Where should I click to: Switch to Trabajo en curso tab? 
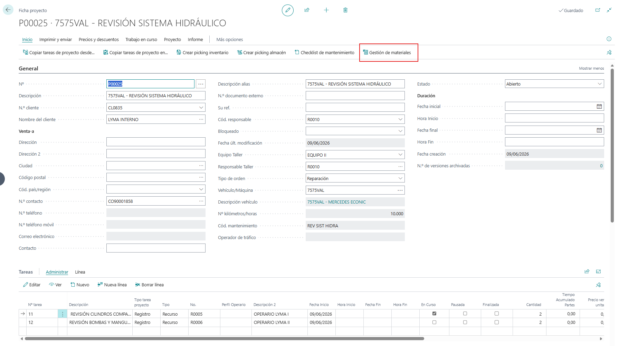141,40
